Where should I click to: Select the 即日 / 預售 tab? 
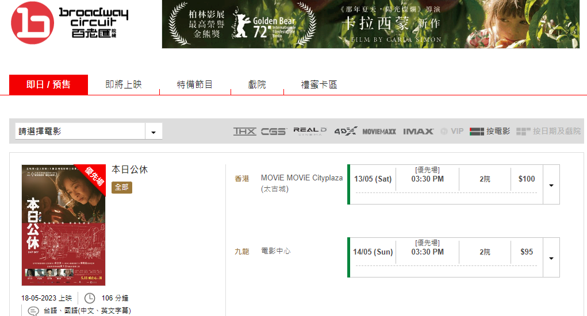[x=49, y=84]
